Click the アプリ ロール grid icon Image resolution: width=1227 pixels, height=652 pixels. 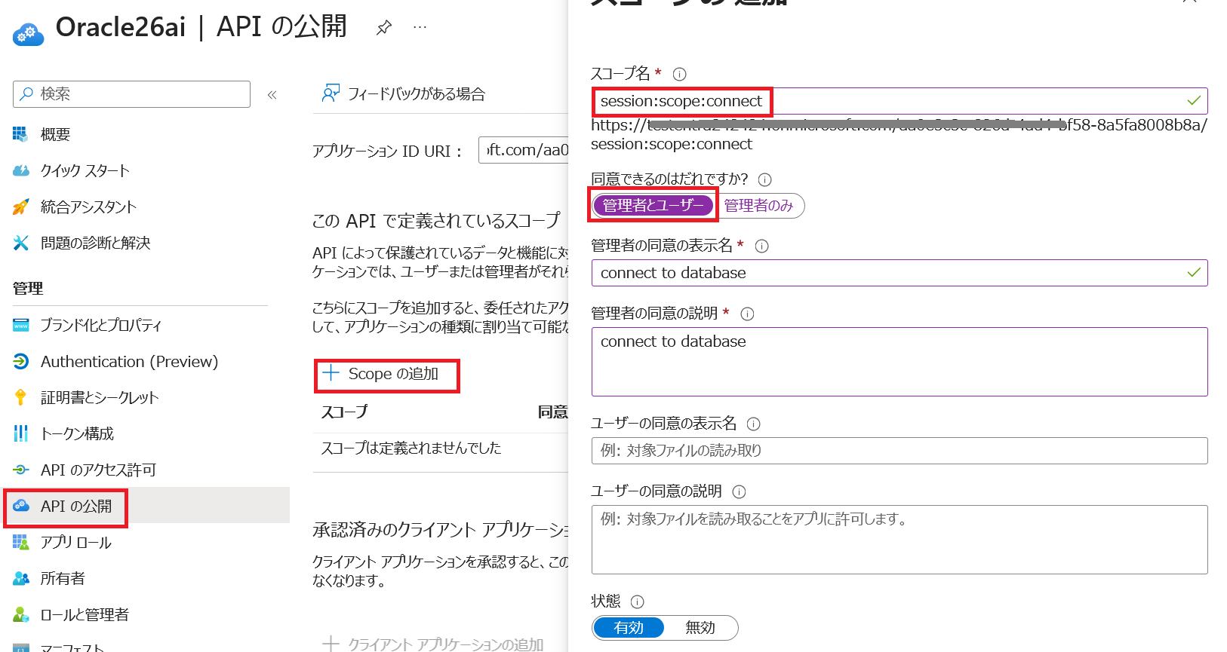[x=20, y=542]
